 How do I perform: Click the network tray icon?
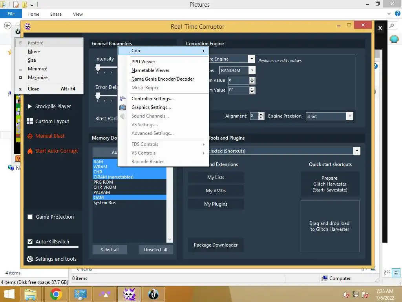pos(356,294)
